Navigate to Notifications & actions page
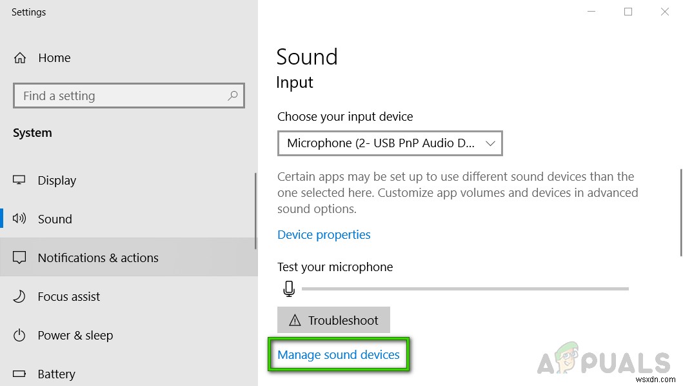 (98, 257)
